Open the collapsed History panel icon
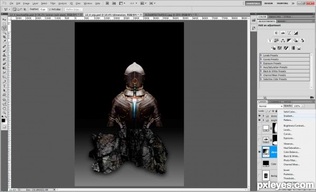Image resolution: width=316 pixels, height=192 pixels. (x=254, y=21)
